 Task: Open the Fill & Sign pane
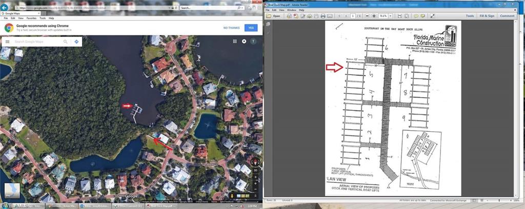pos(487,16)
